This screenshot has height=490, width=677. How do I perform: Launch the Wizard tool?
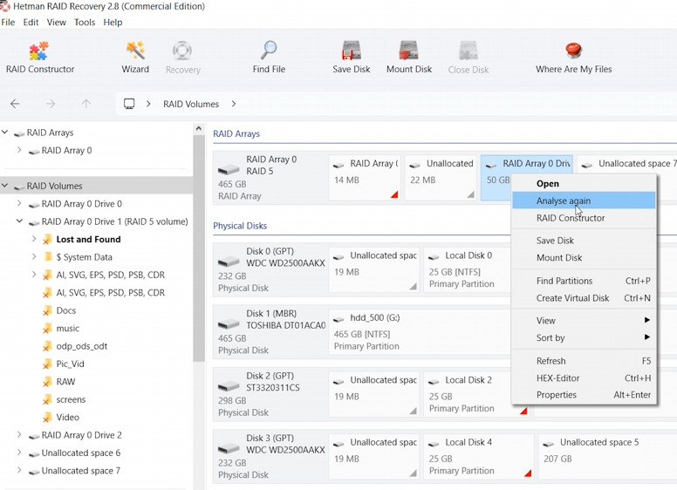coord(135,58)
